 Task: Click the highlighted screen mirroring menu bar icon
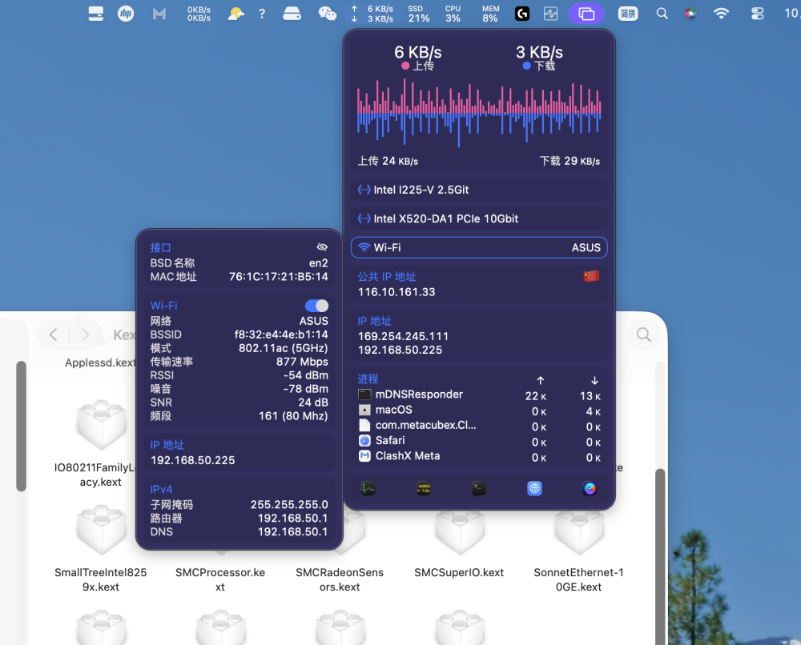pyautogui.click(x=586, y=14)
